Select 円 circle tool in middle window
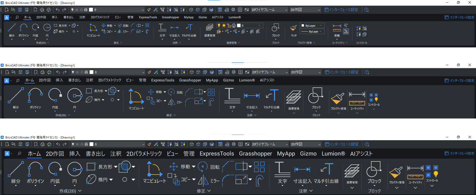Image resolution: width=476 pixels, height=195 pixels. click(x=74, y=98)
